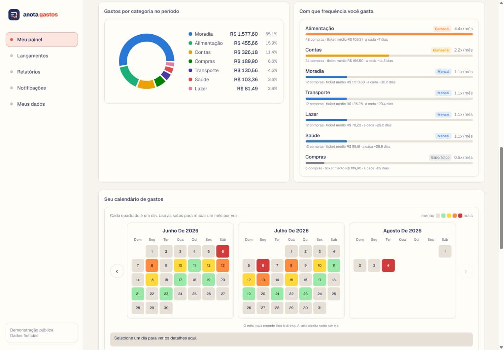Click the Demonstração pública info box
The image size is (504, 350).
[x=42, y=333]
